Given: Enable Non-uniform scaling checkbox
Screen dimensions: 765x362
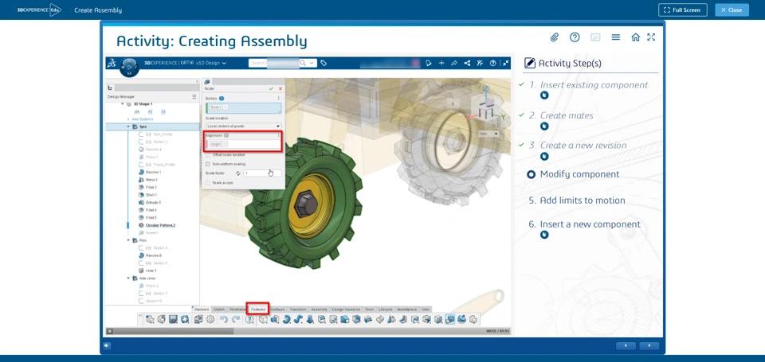Looking at the screenshot, I should [x=208, y=164].
